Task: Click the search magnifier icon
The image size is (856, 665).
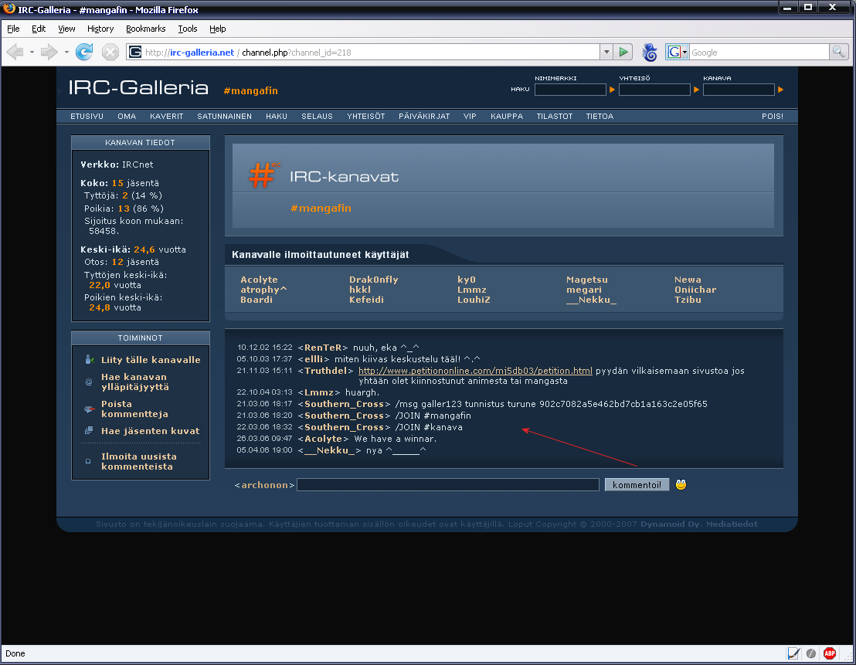Action: coord(838,52)
